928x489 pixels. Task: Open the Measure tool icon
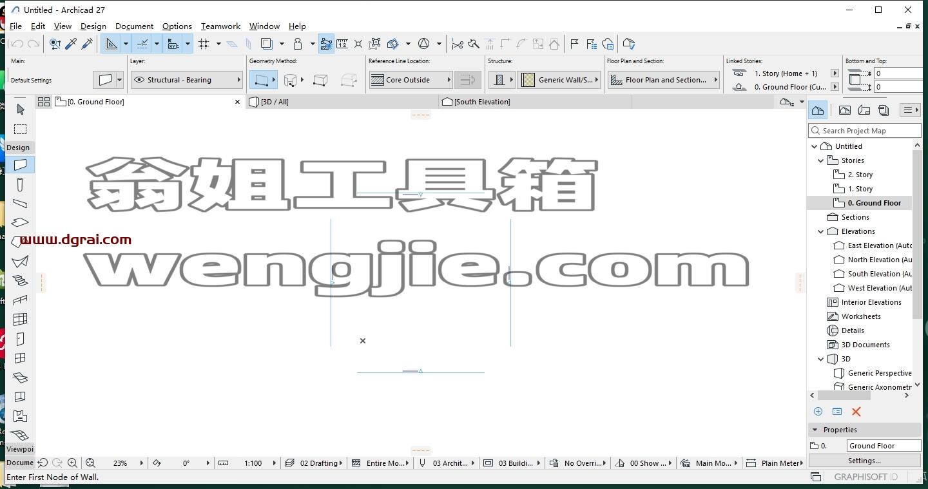(342, 44)
